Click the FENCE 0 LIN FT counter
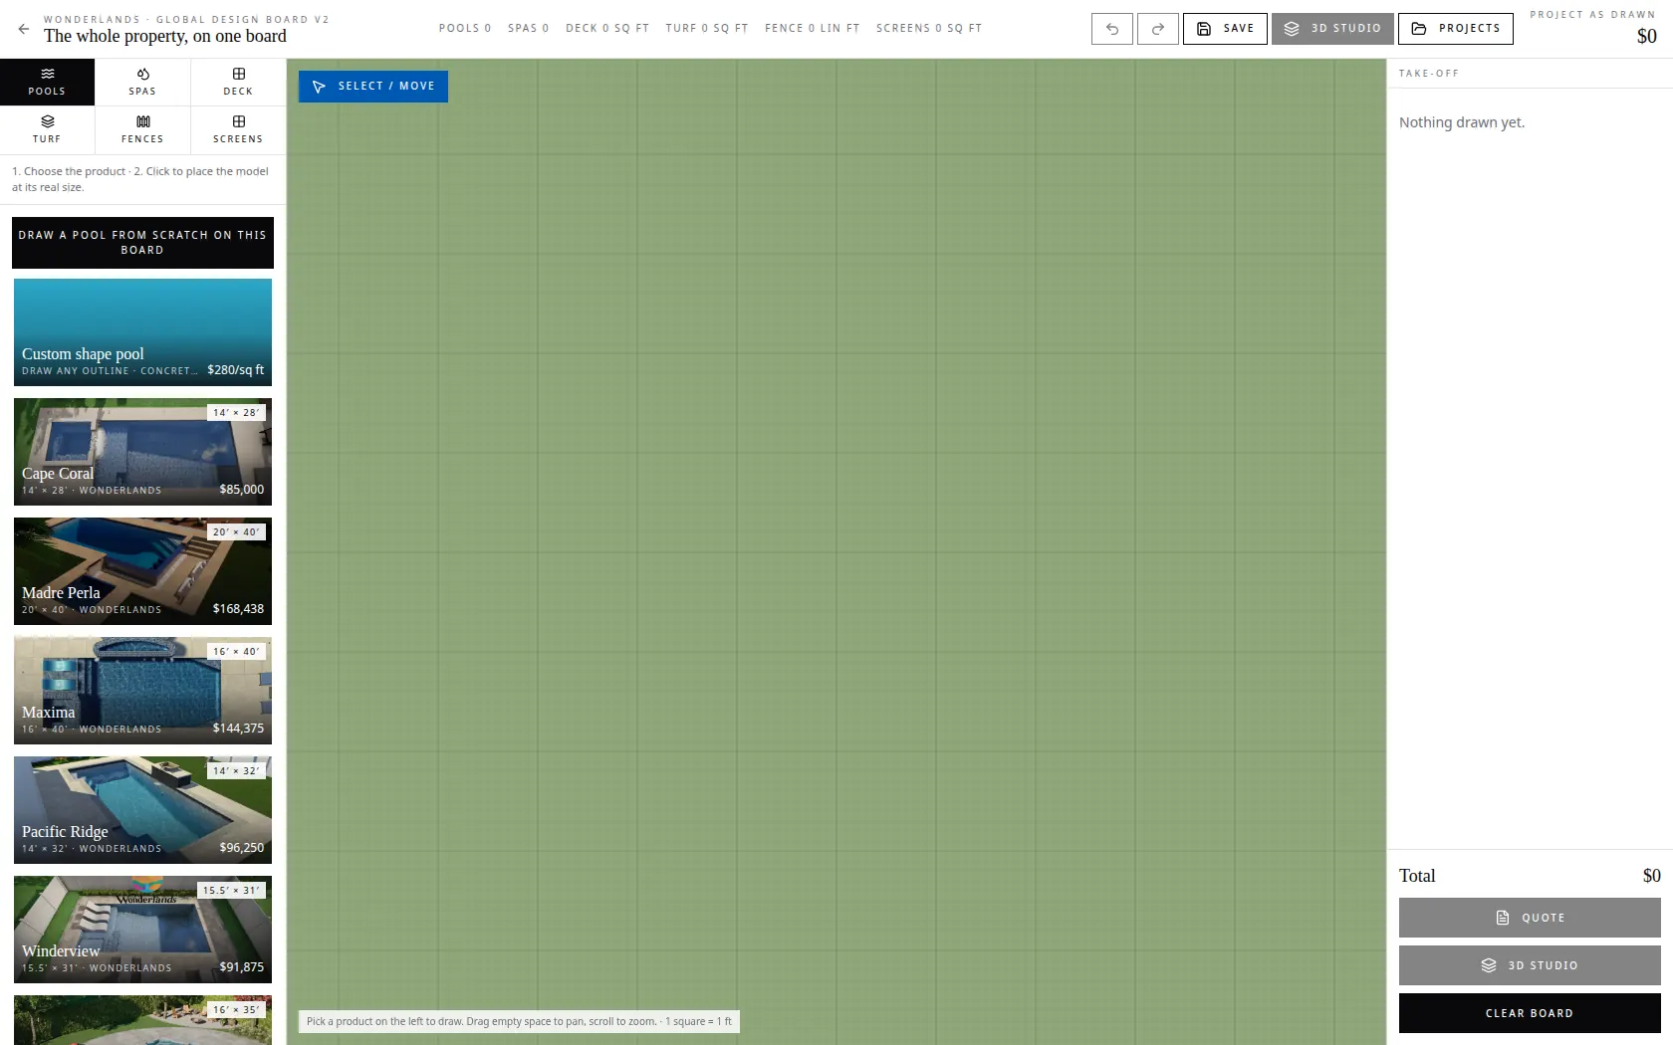The width and height of the screenshot is (1673, 1045). pyautogui.click(x=813, y=29)
